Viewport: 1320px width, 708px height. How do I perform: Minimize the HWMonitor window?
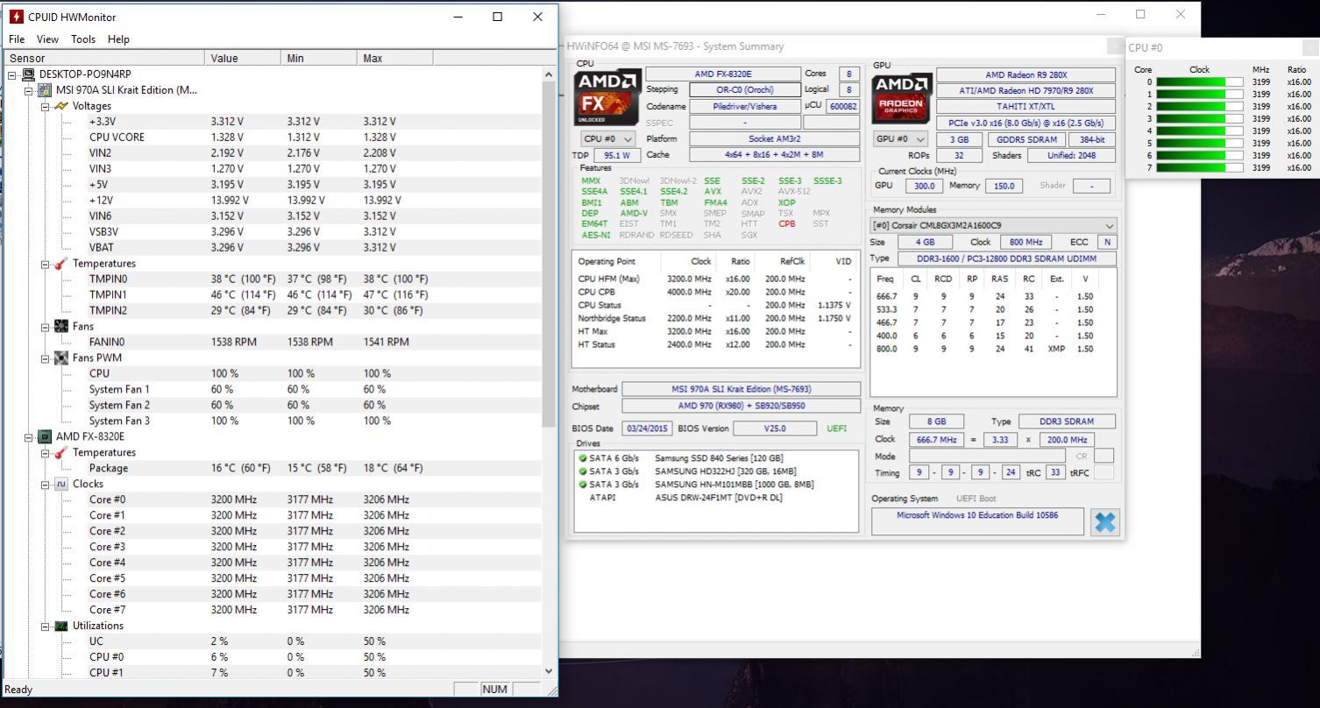[x=458, y=17]
